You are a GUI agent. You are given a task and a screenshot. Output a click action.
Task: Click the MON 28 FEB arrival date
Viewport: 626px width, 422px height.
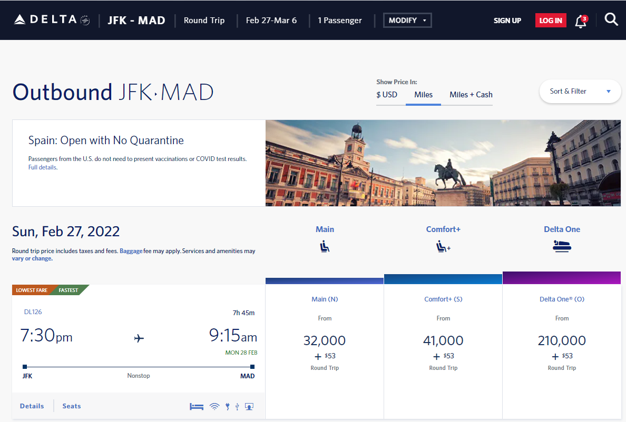coord(241,353)
